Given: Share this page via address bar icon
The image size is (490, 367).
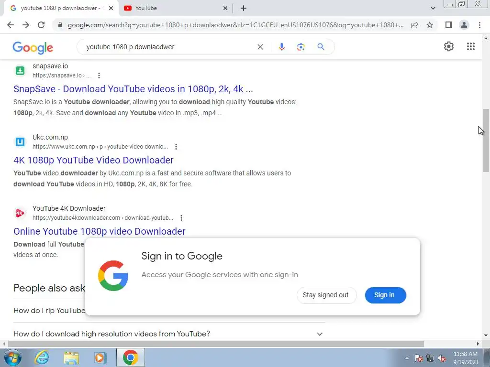Looking at the screenshot, I should click(x=414, y=25).
